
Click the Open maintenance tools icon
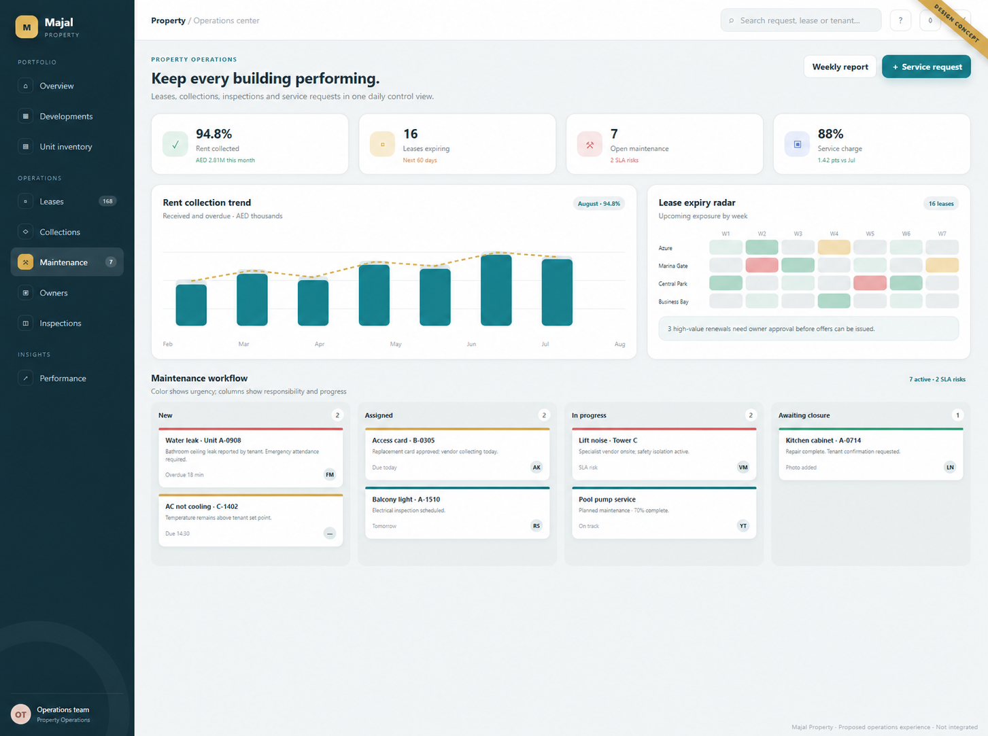[x=590, y=144]
